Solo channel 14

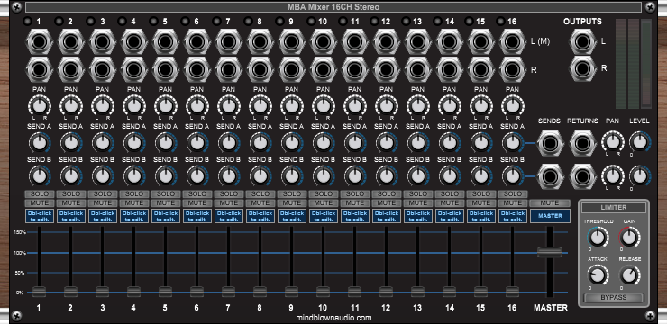coord(449,194)
